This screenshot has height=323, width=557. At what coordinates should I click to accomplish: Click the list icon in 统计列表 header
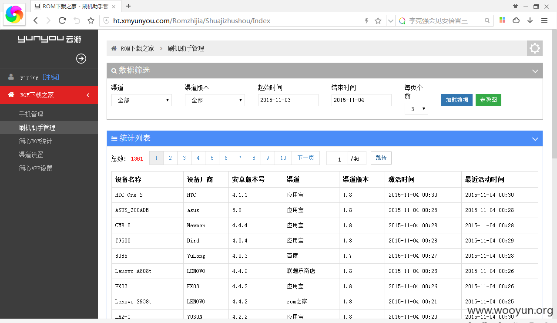click(114, 138)
